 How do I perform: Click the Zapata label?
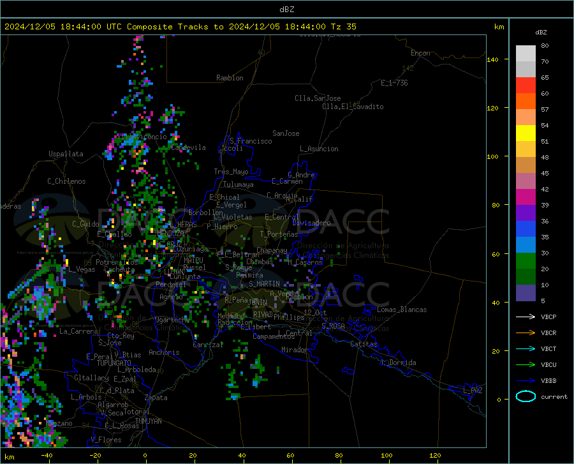coord(156,398)
